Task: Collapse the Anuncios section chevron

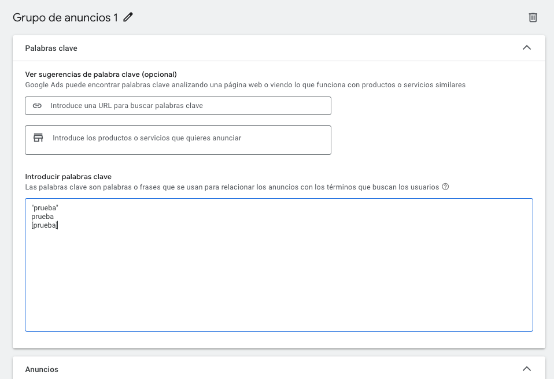Action: click(x=526, y=368)
